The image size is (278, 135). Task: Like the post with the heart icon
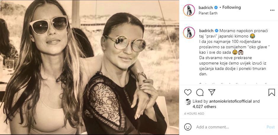[188, 92]
